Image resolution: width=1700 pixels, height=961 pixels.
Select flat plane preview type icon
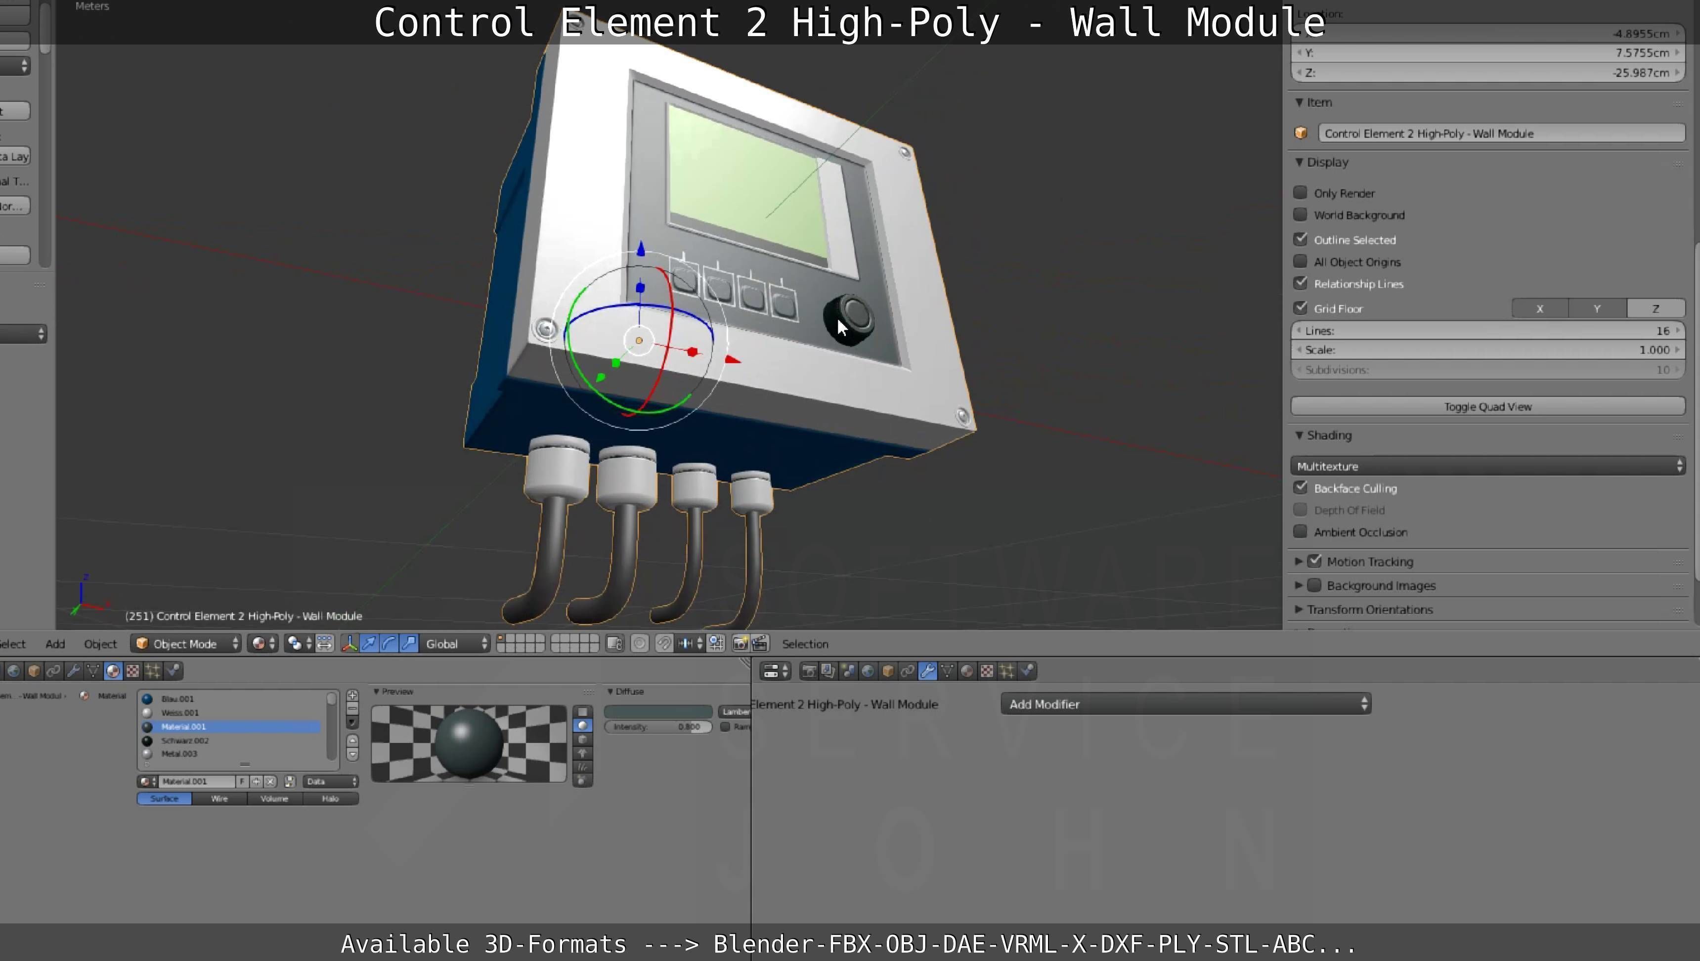click(x=582, y=711)
